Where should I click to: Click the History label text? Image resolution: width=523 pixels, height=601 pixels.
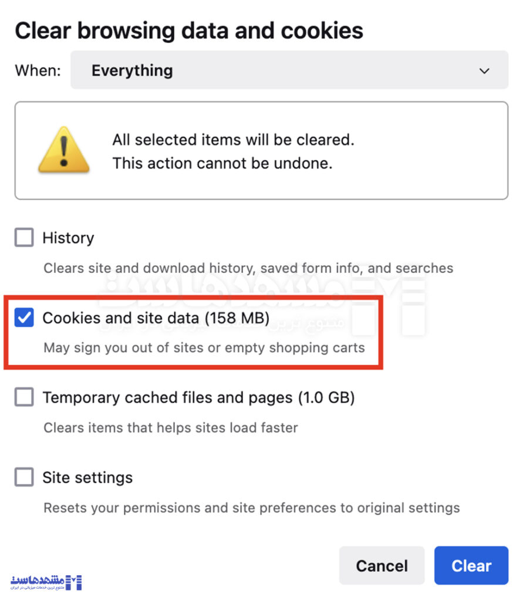point(68,238)
